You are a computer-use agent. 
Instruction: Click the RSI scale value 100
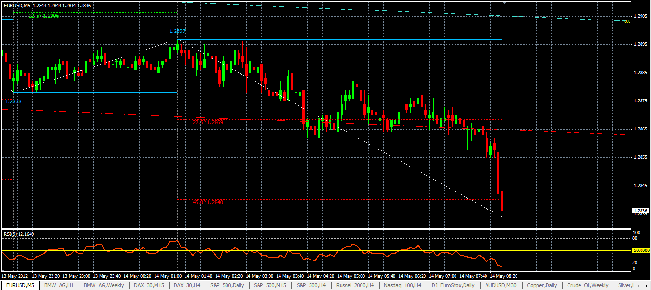tap(637, 233)
